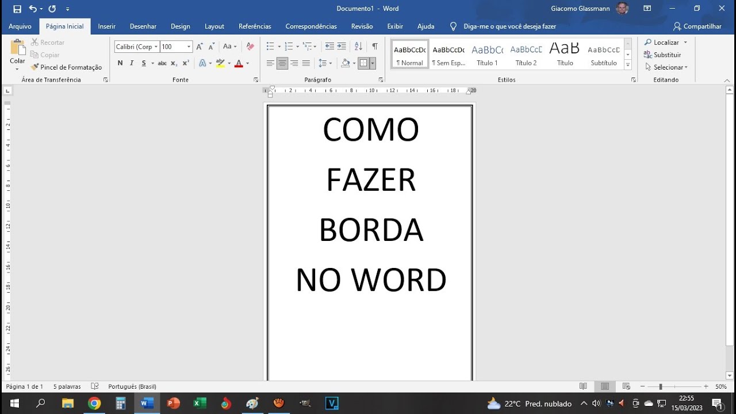Viewport: 736px width, 414px height.
Task: Click the Copiar (copy) command
Action: coord(45,55)
